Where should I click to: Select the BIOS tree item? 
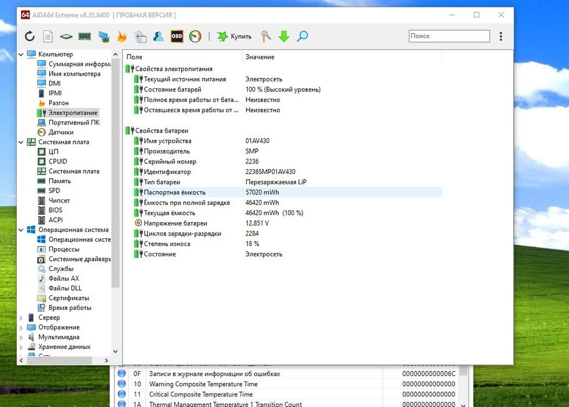(55, 210)
